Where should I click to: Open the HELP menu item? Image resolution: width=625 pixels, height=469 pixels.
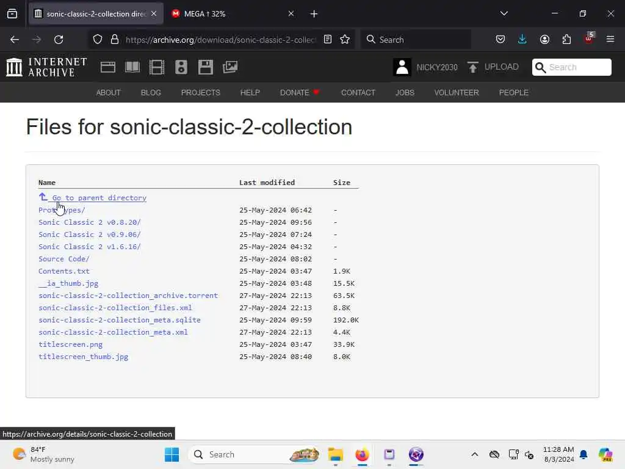point(250,93)
